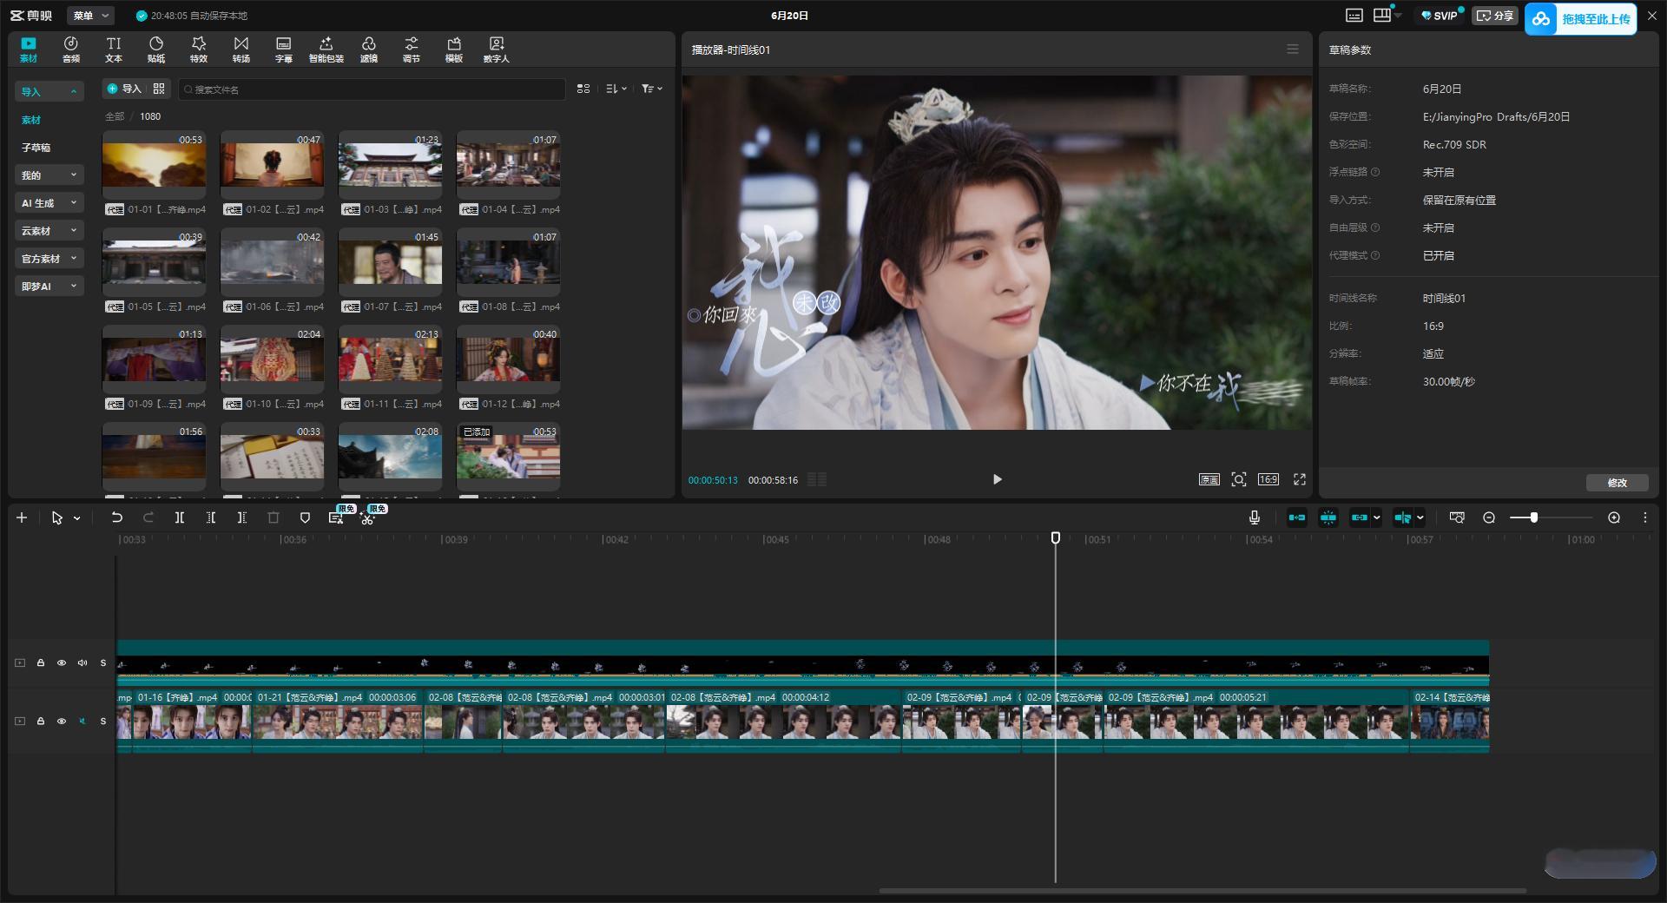This screenshot has width=1667, height=903.
Task: Open the keyboard shortcuts icon in title bar
Action: pyautogui.click(x=1354, y=16)
